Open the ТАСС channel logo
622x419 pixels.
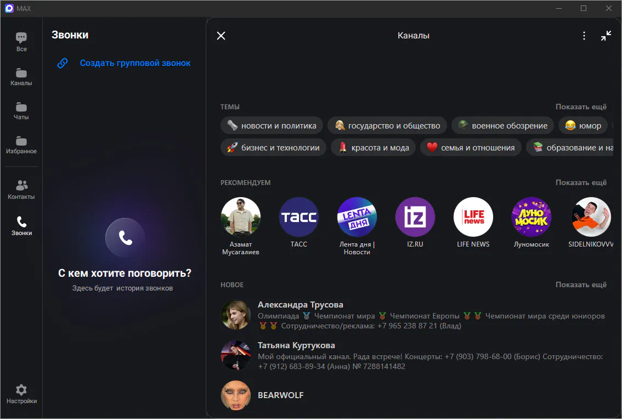pos(299,217)
